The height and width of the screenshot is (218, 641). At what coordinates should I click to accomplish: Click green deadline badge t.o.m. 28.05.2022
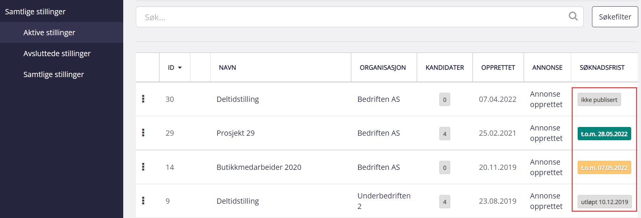[x=604, y=134]
